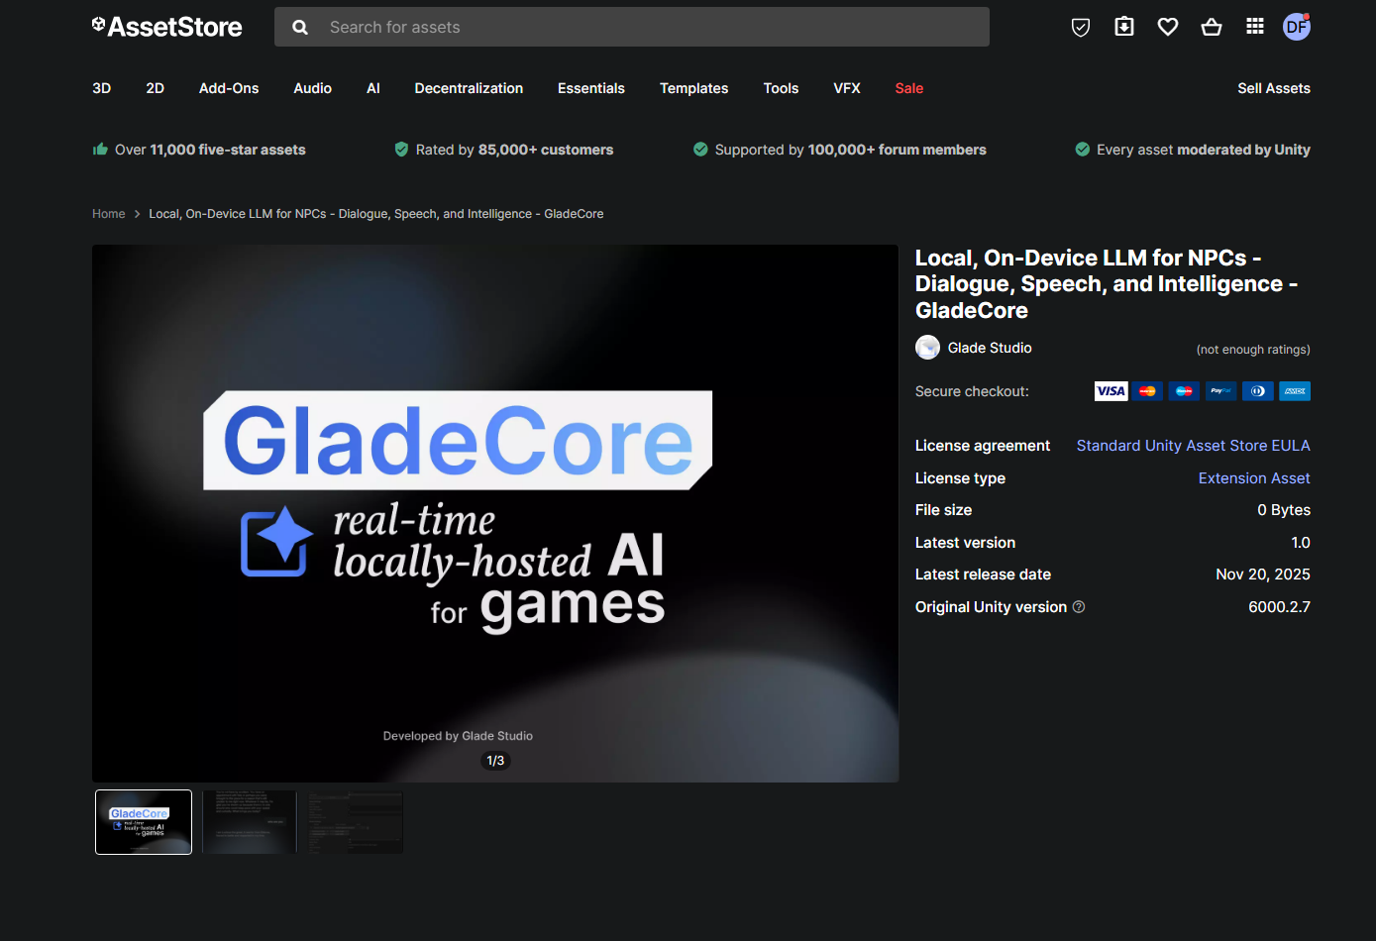1376x941 pixels.
Task: Open the Sale section
Action: pos(908,88)
